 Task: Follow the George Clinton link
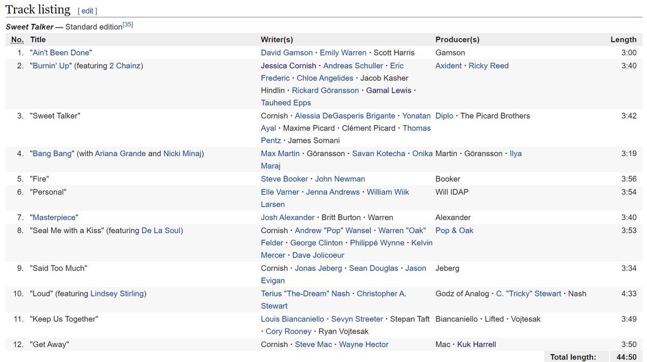click(316, 243)
